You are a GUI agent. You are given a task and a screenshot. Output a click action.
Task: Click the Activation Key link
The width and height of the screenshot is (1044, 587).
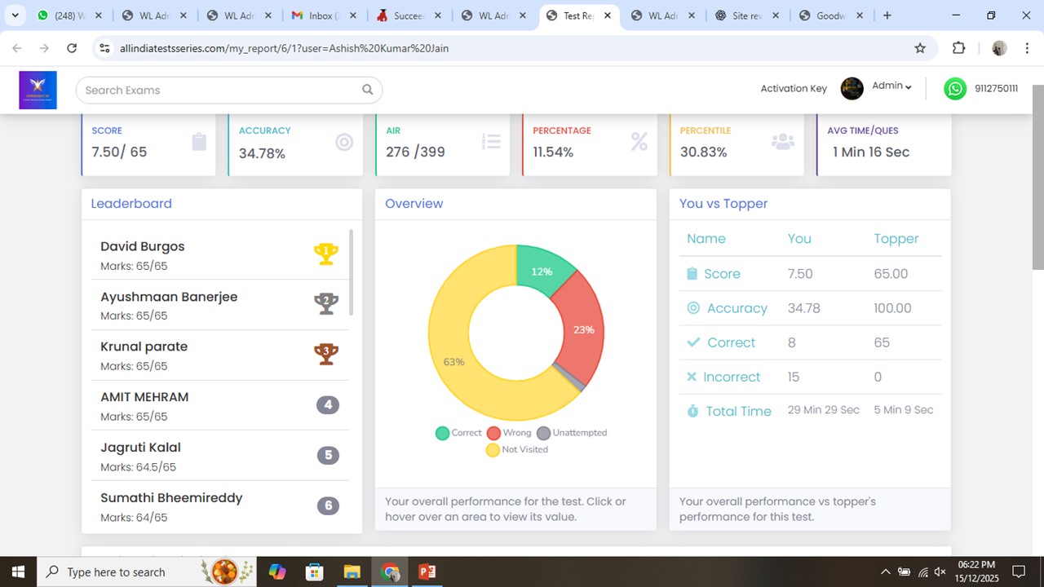point(793,89)
